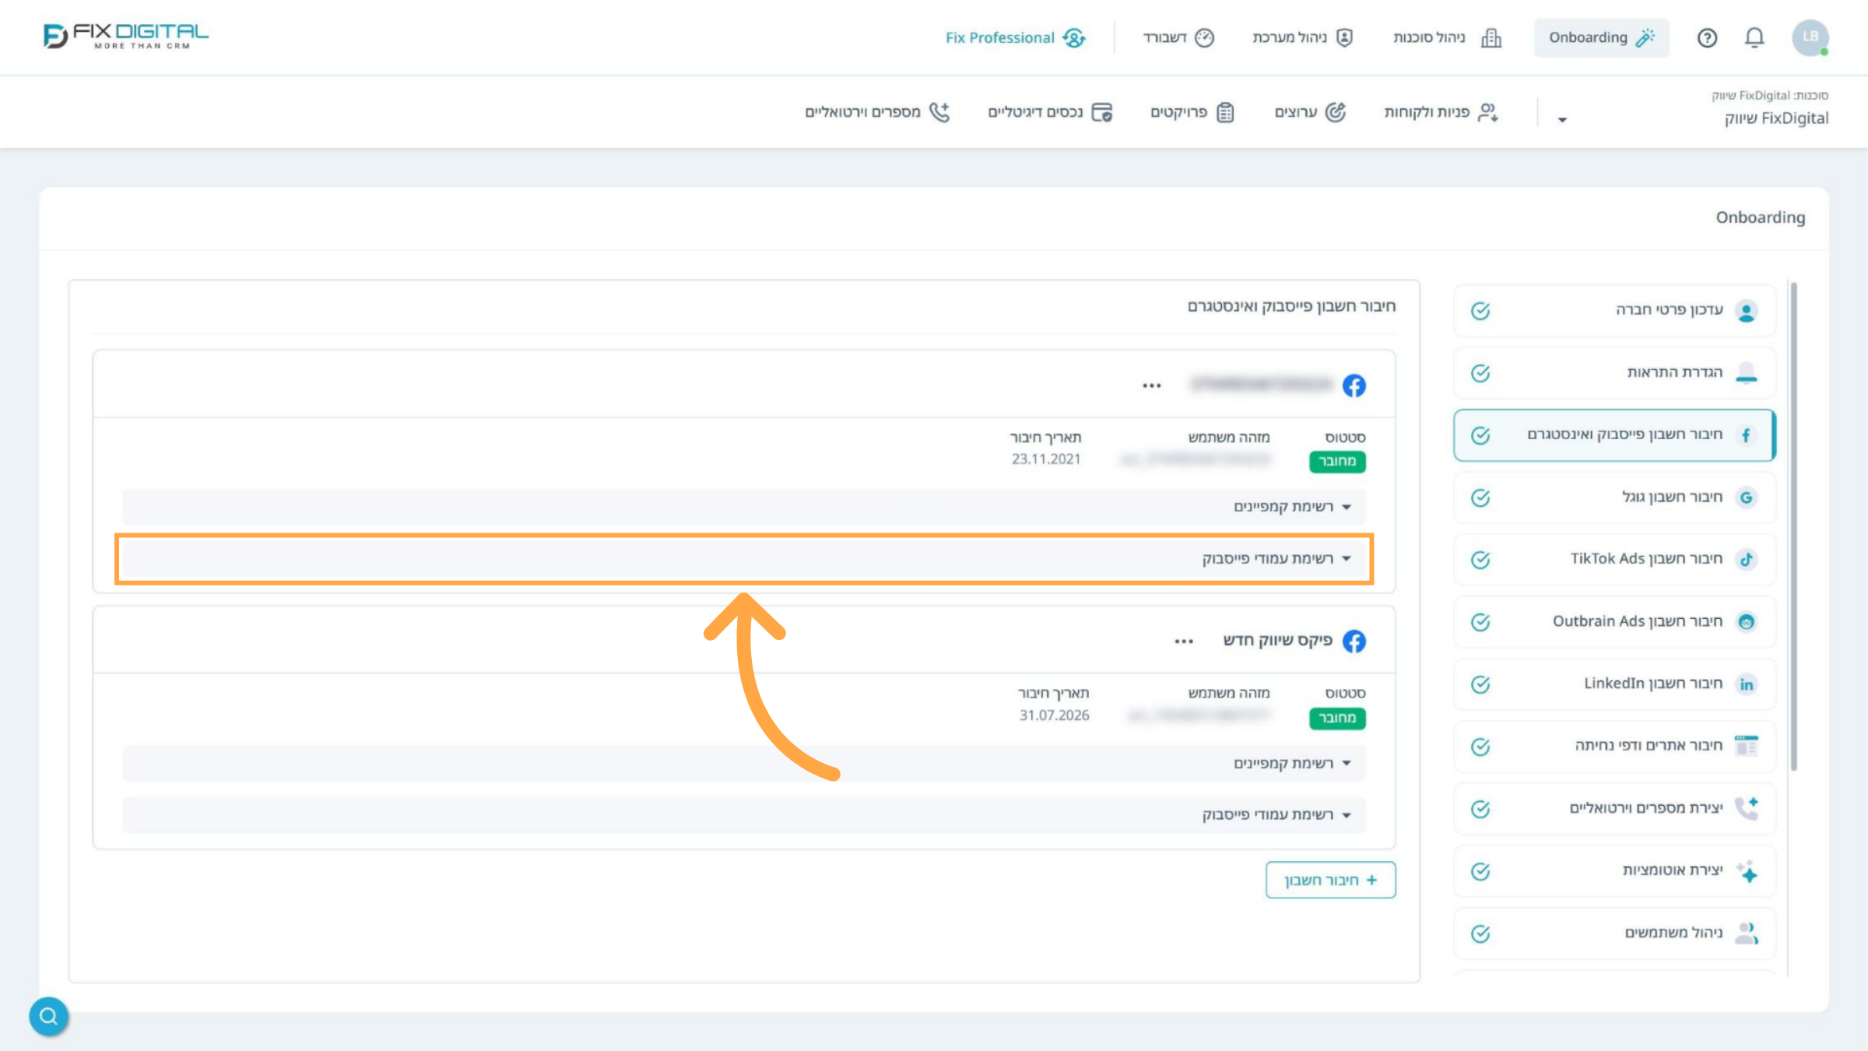Image resolution: width=1868 pixels, height=1051 pixels.
Task: Open דשבורד in top navigation
Action: [1178, 37]
